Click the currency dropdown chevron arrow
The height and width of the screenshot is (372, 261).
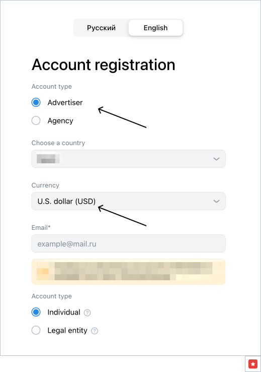click(x=216, y=201)
